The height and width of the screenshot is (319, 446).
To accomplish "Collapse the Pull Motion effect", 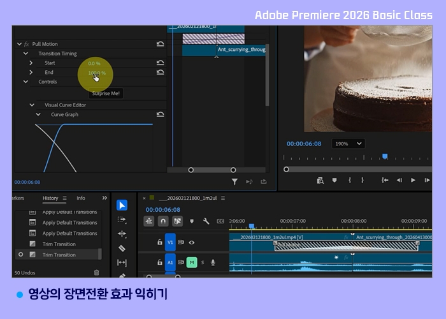I will pos(19,44).
